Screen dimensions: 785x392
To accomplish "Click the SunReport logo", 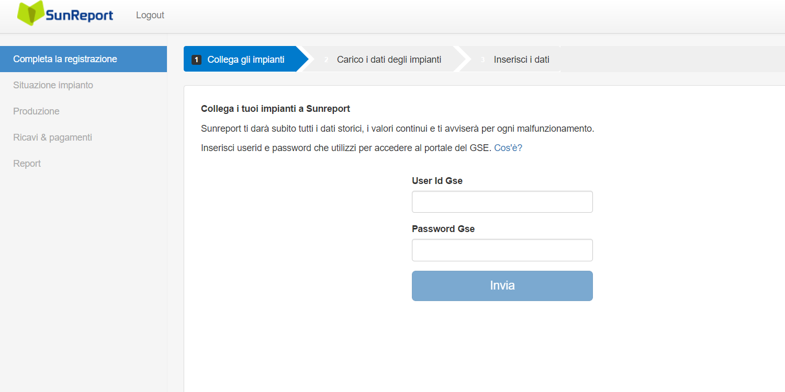I will click(x=65, y=14).
